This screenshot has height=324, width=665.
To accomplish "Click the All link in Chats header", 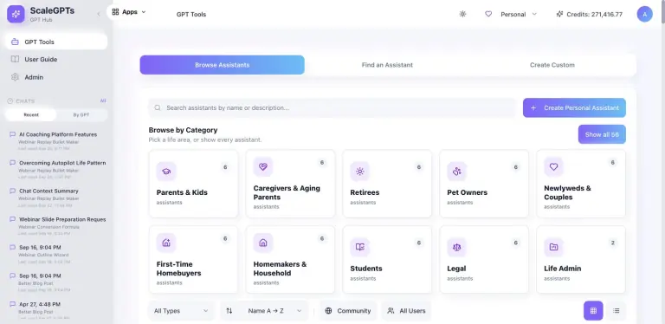I will click(x=103, y=101).
